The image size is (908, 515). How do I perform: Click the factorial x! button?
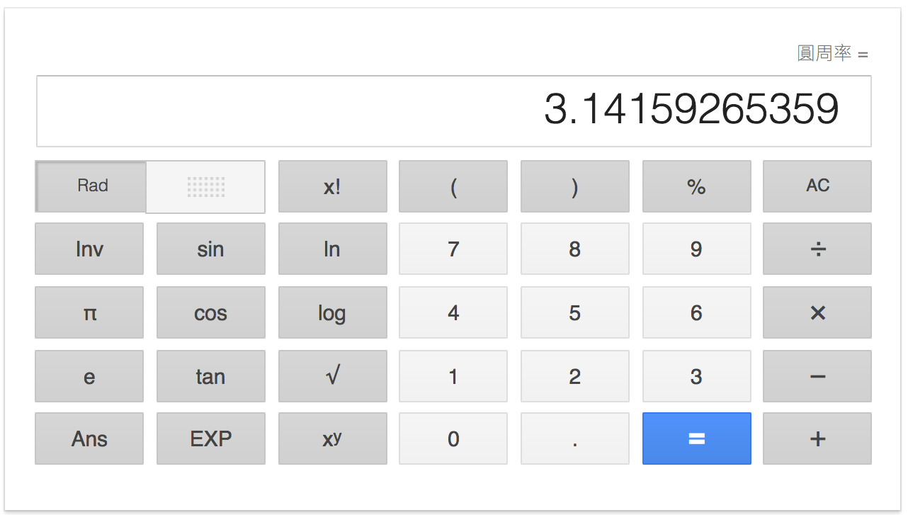tap(332, 186)
